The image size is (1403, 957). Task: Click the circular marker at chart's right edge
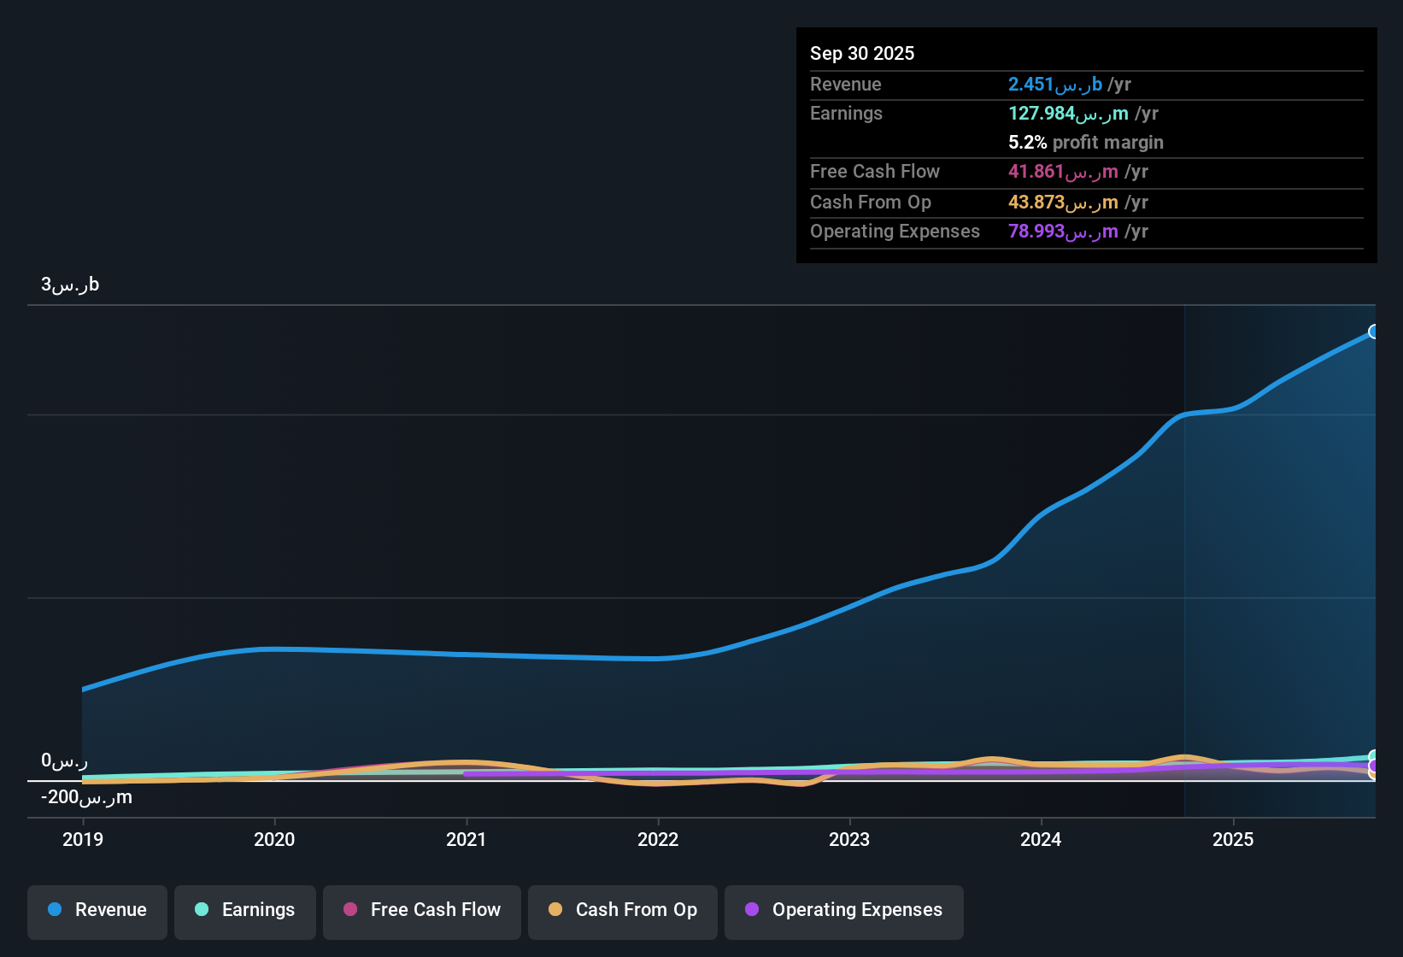pyautogui.click(x=1373, y=331)
